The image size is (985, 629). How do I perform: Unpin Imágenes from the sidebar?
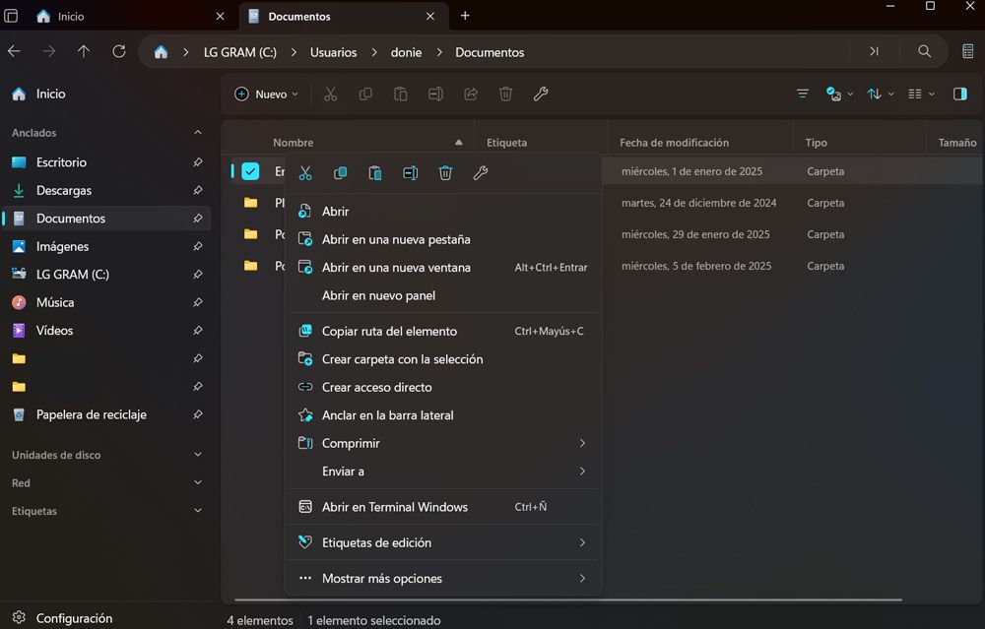click(197, 246)
